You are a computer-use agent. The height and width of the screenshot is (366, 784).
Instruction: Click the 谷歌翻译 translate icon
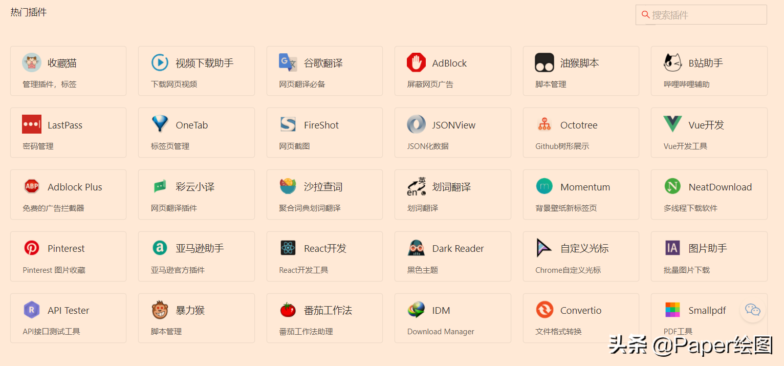coord(288,63)
